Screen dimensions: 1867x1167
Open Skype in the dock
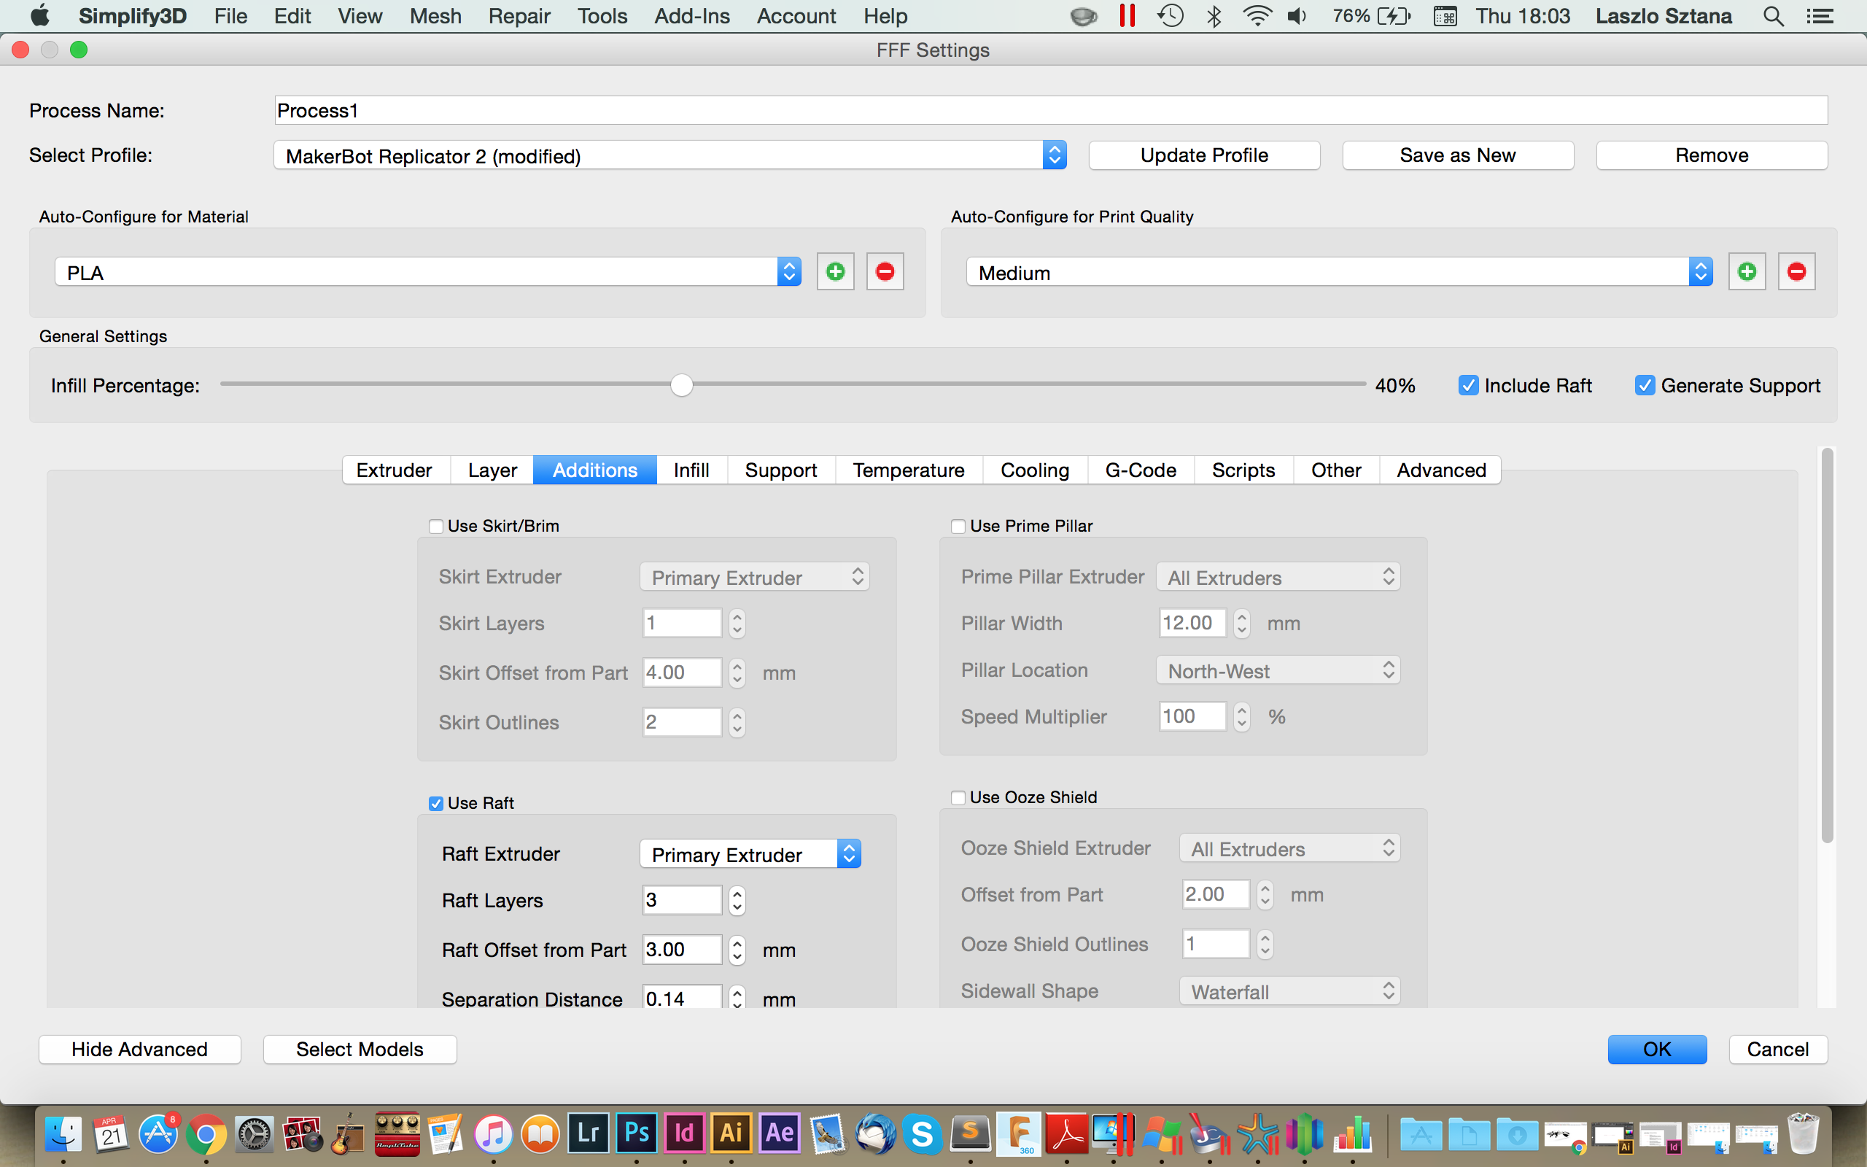pos(923,1135)
